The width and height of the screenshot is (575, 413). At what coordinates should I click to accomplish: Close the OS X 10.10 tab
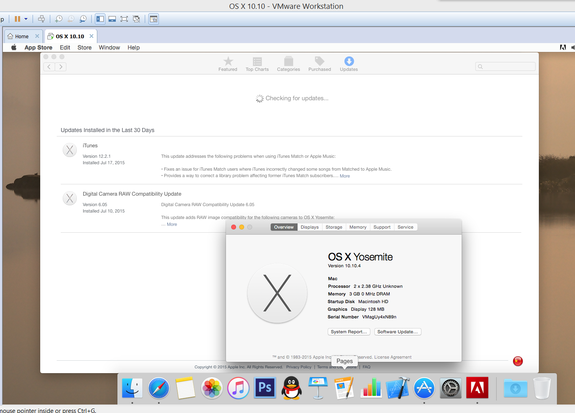[91, 36]
